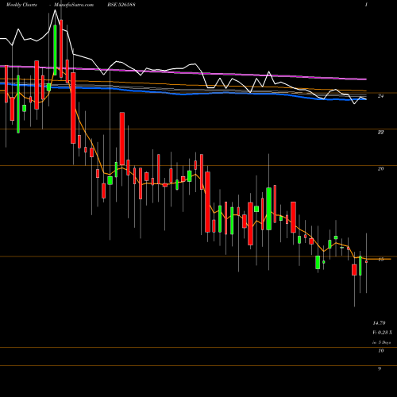Click the 24 price axis label

point(380,96)
